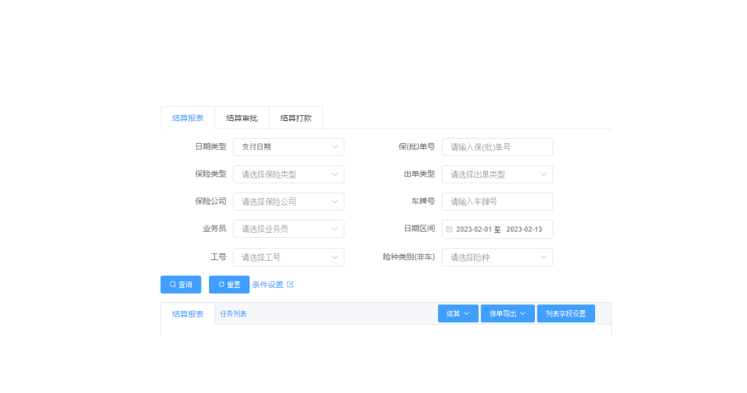Screen dimensions: 747x393
Task: Click the 查询 search button
Action: 180,284
